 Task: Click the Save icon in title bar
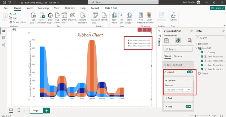click(x=4, y=2)
